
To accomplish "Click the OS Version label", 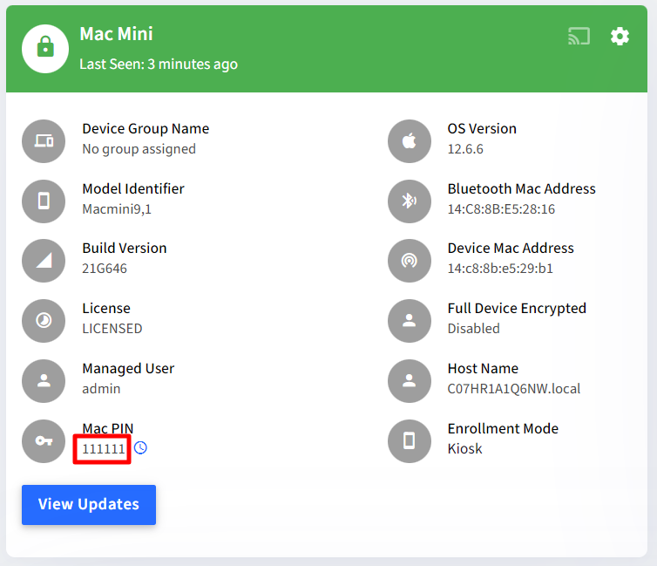I will pyautogui.click(x=482, y=129).
